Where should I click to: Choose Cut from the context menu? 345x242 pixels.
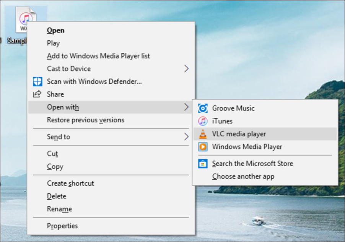pos(111,154)
